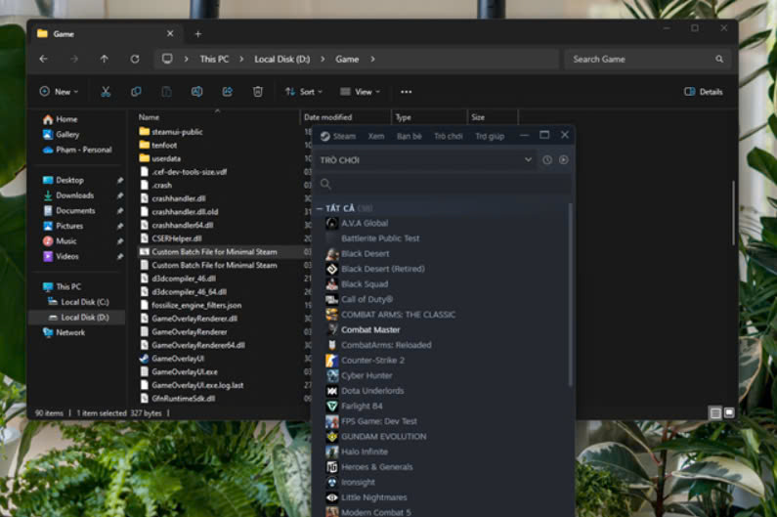Open the Counter-Strike 2 entry in Steam library
Viewport: 777px width, 517px height.
pyautogui.click(x=372, y=361)
